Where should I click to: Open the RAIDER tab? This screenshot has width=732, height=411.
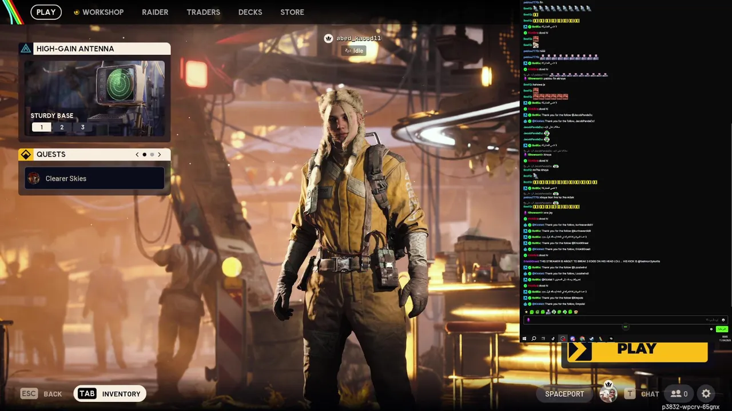(155, 12)
